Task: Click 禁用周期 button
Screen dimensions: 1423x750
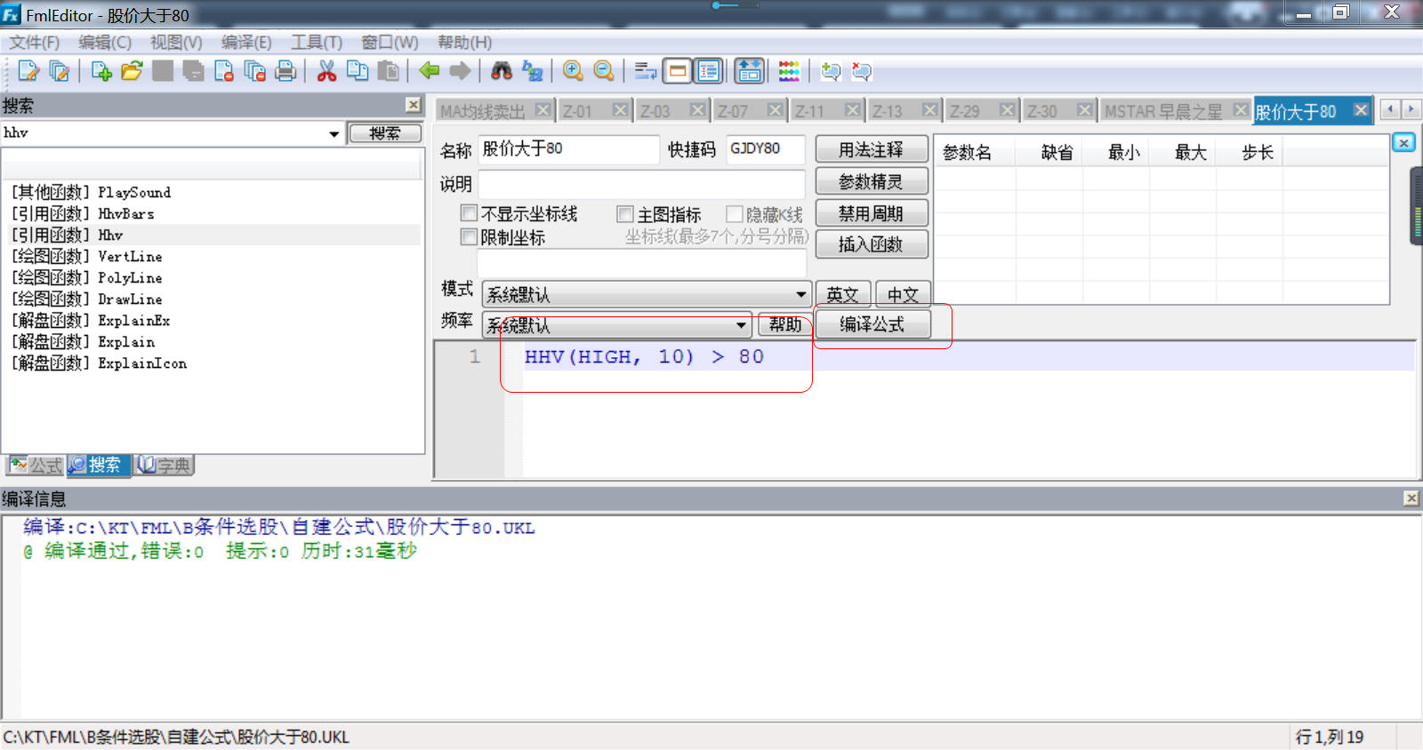Action: (871, 213)
